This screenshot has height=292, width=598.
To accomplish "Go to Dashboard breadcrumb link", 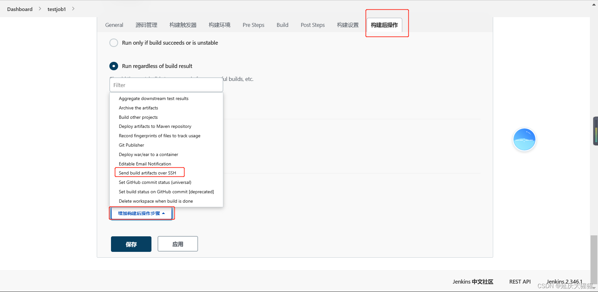I will click(20, 9).
